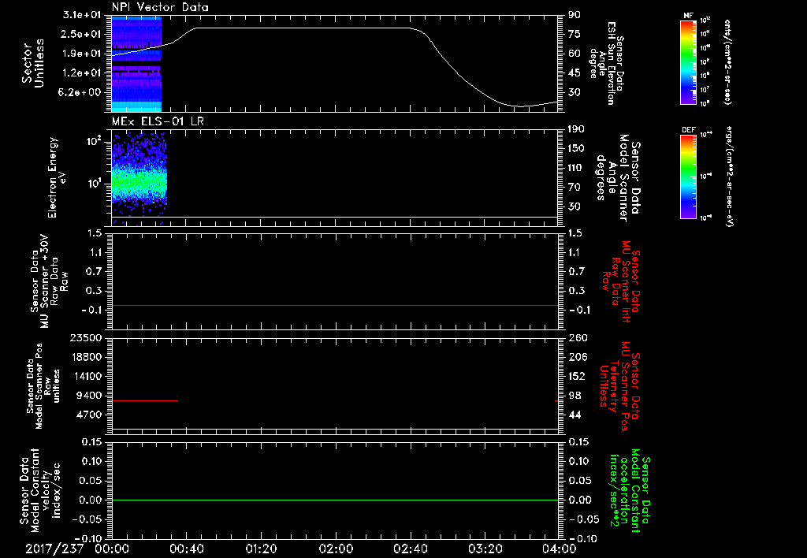Click the 3.1e+01 sector tick value
Screen dimensions: 807x558
tap(81, 15)
